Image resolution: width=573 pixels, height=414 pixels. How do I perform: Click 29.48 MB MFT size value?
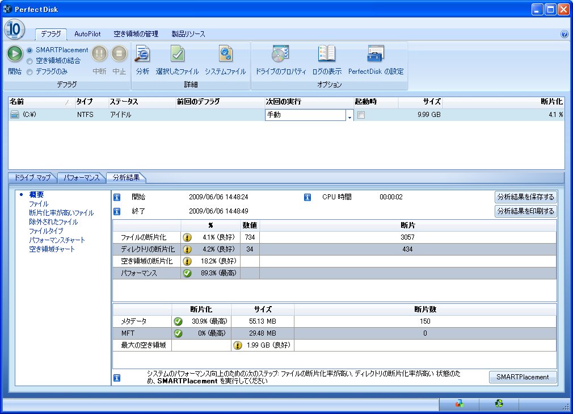point(263,333)
